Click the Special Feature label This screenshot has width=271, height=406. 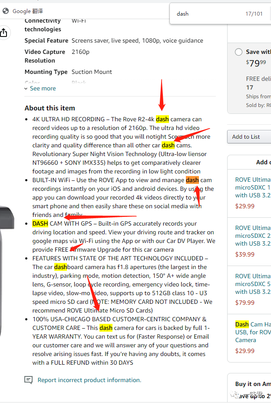[x=46, y=41]
